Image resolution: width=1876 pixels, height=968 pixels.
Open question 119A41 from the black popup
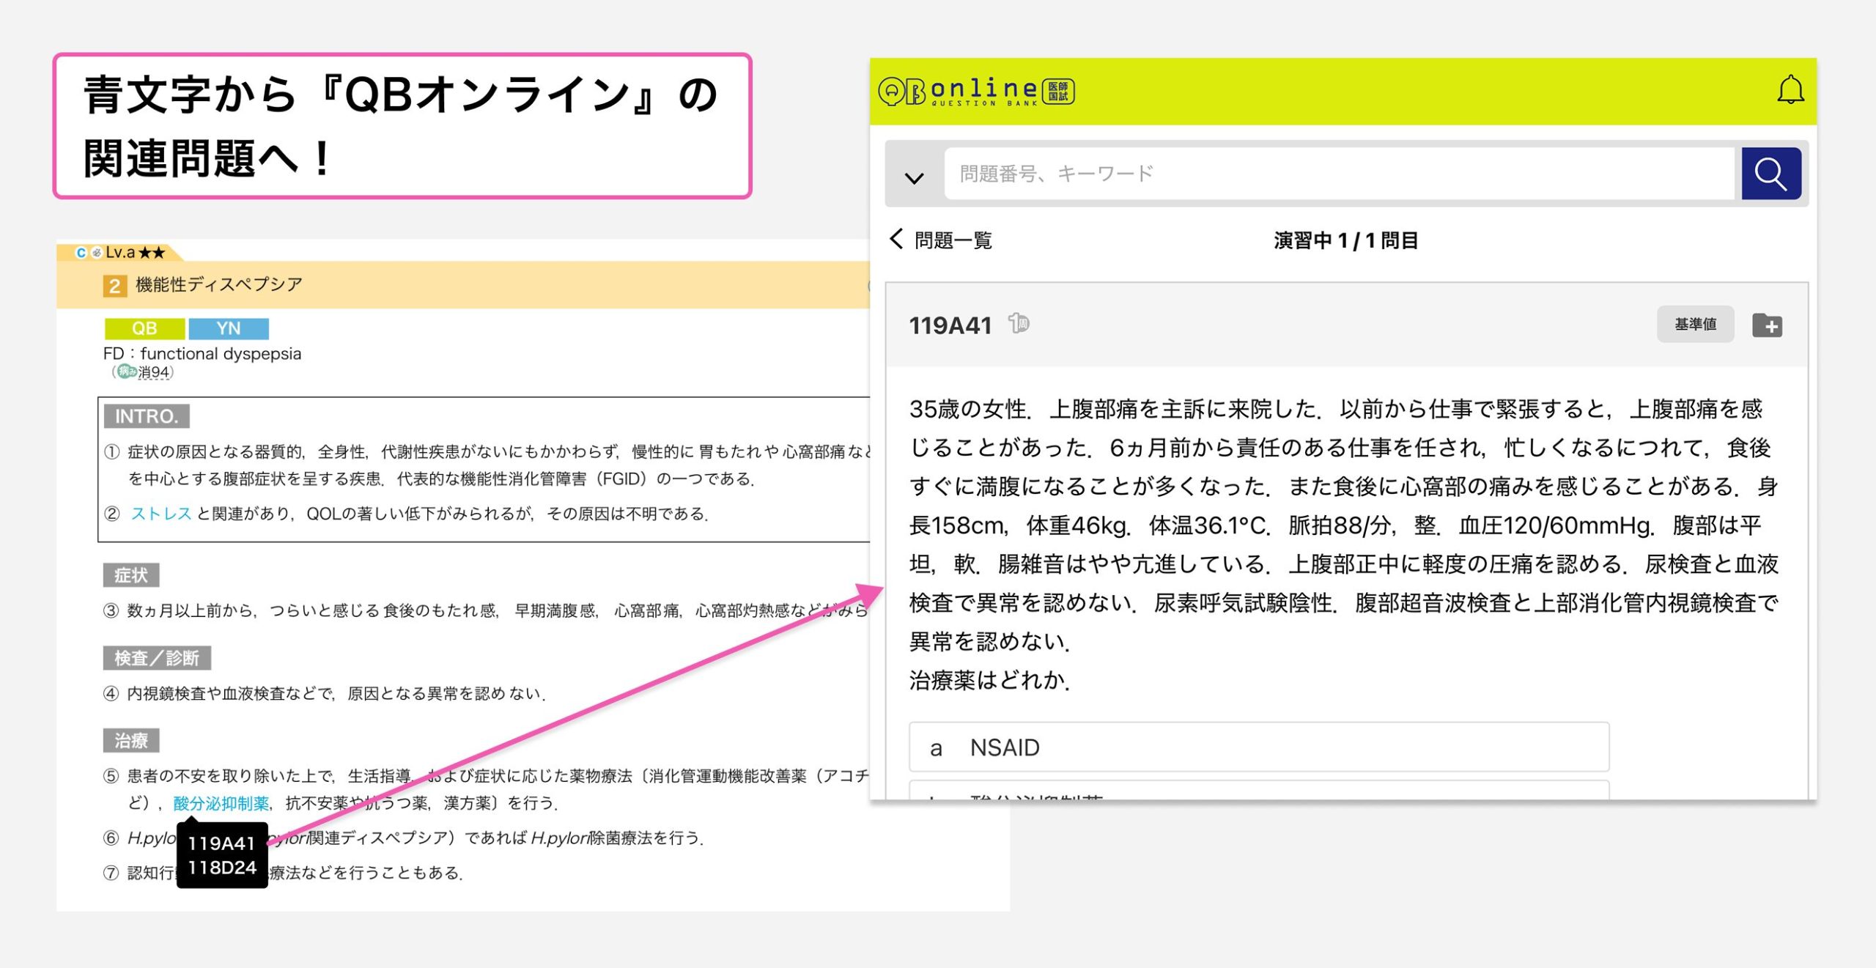pos(221,843)
